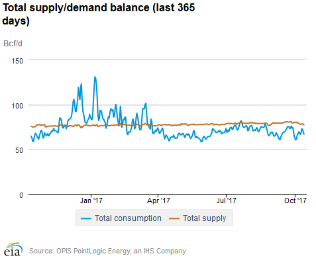Viewport: 316px width, 260px height.
Task: Toggle the Total supply legend entry
Action: 197,218
